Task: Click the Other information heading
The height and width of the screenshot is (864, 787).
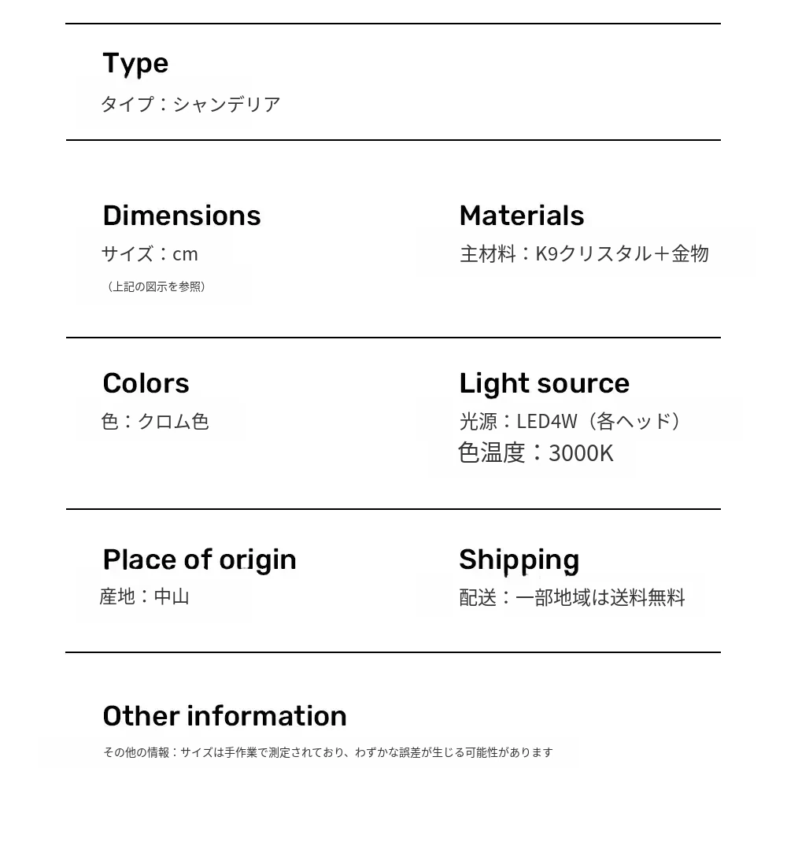Action: (x=224, y=716)
